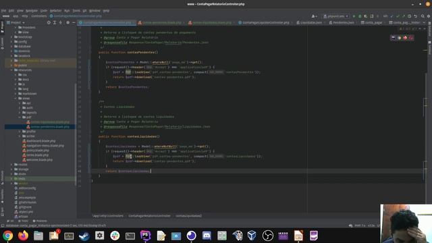
Task: Click Rollback undo arrow icon
Action: [416, 16]
